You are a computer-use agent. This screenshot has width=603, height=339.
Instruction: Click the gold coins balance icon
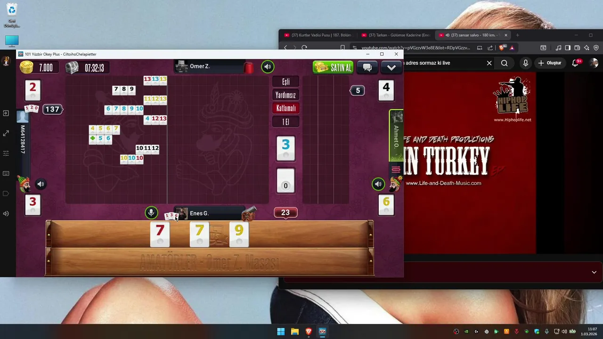26,67
